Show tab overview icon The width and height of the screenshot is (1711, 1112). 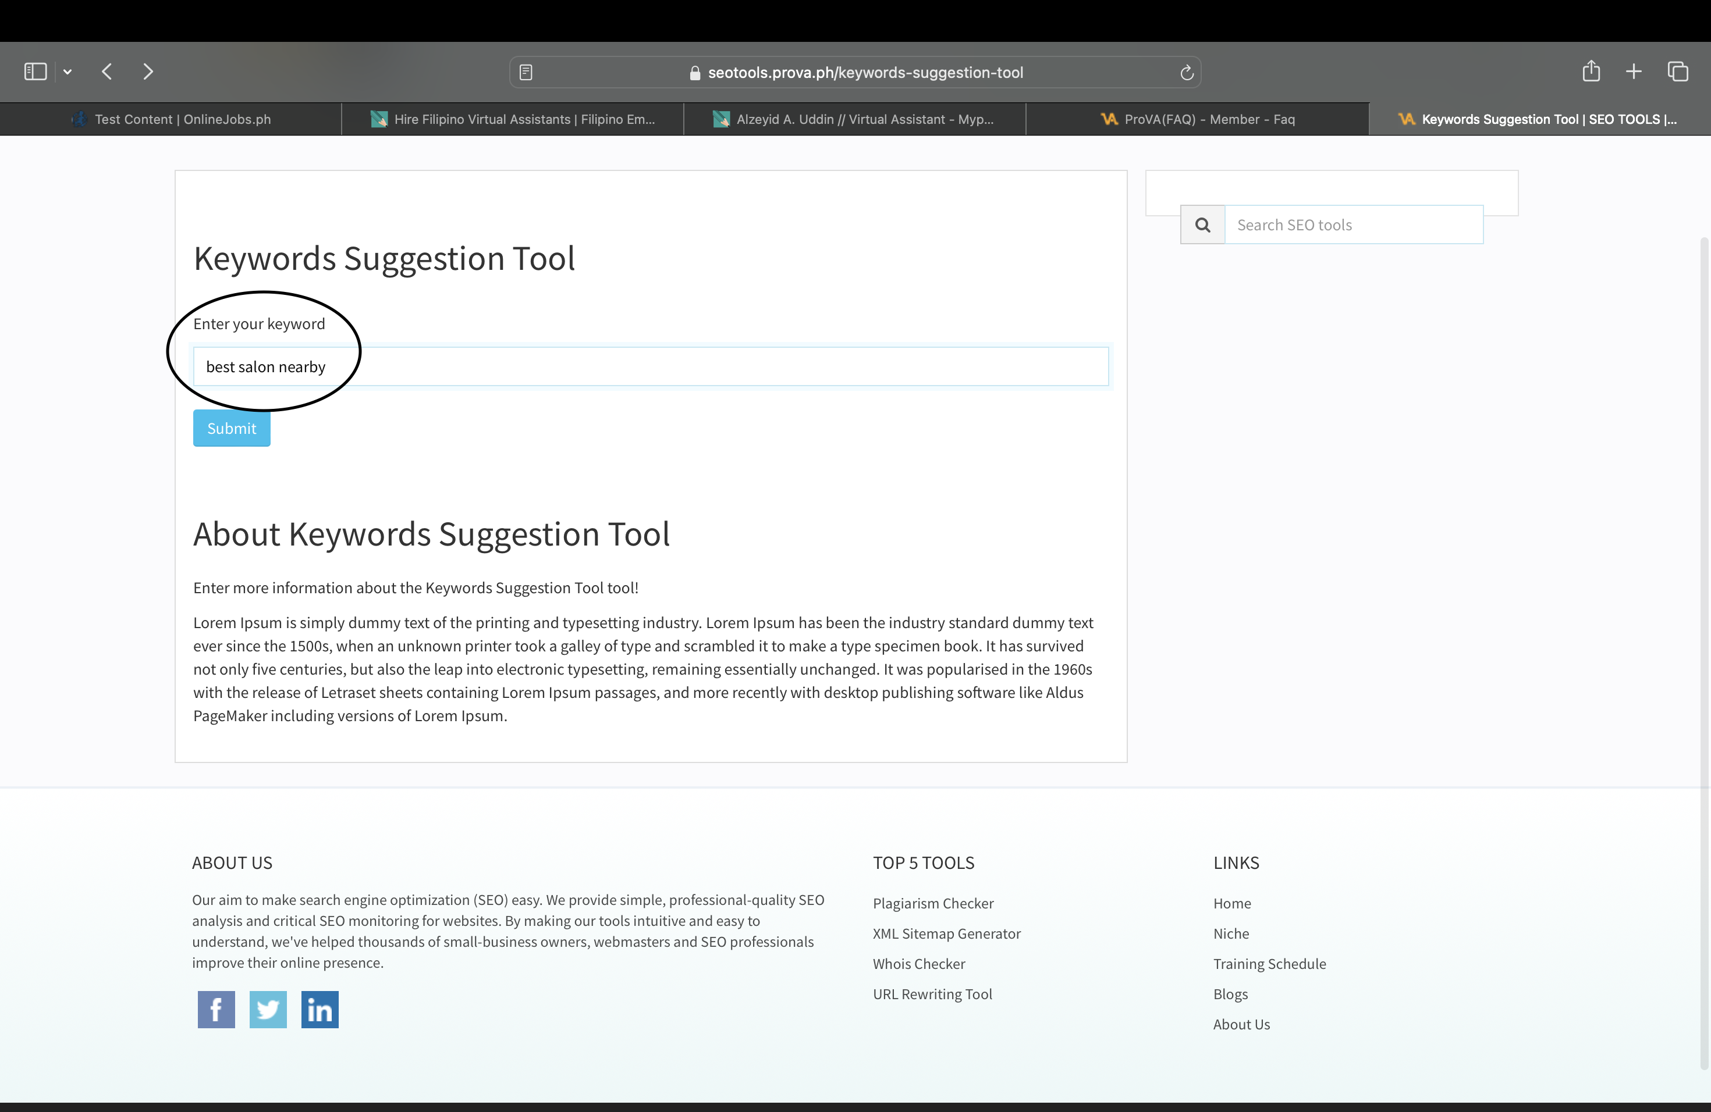coord(1677,71)
